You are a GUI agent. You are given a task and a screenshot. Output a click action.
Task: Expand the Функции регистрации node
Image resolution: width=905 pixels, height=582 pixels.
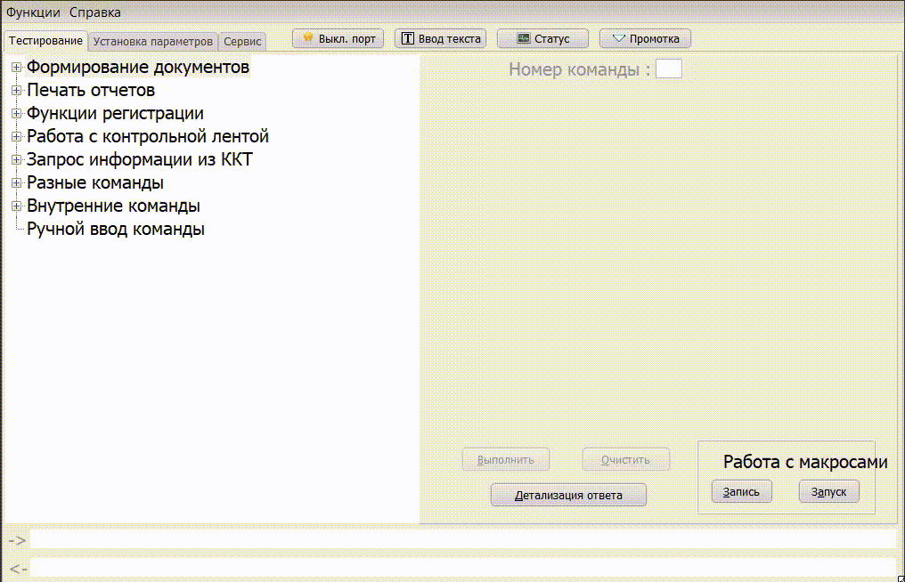[16, 113]
